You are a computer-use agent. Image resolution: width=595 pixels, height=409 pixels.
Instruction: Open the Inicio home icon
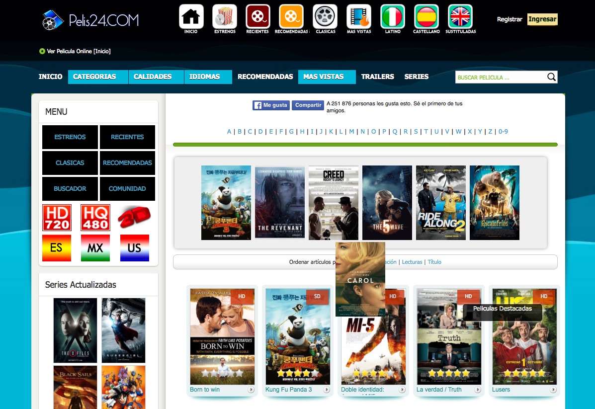point(191,17)
